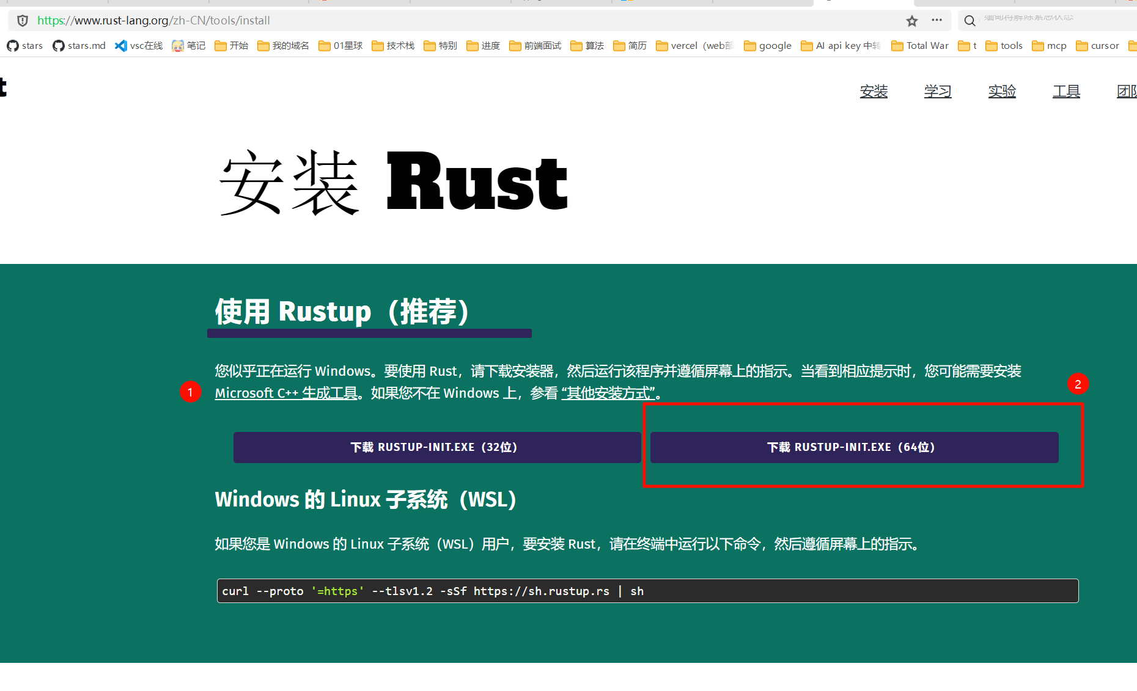
Task: Click the Windows 的 Linux 子系统 heading
Action: click(366, 500)
